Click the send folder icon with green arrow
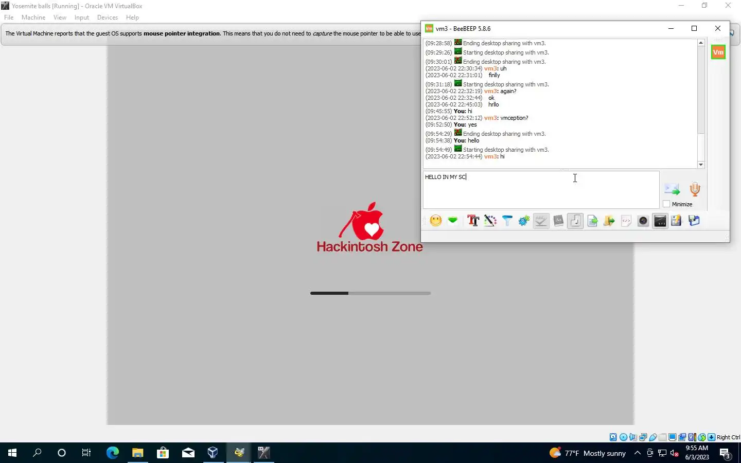The height and width of the screenshot is (463, 741). coord(609,221)
